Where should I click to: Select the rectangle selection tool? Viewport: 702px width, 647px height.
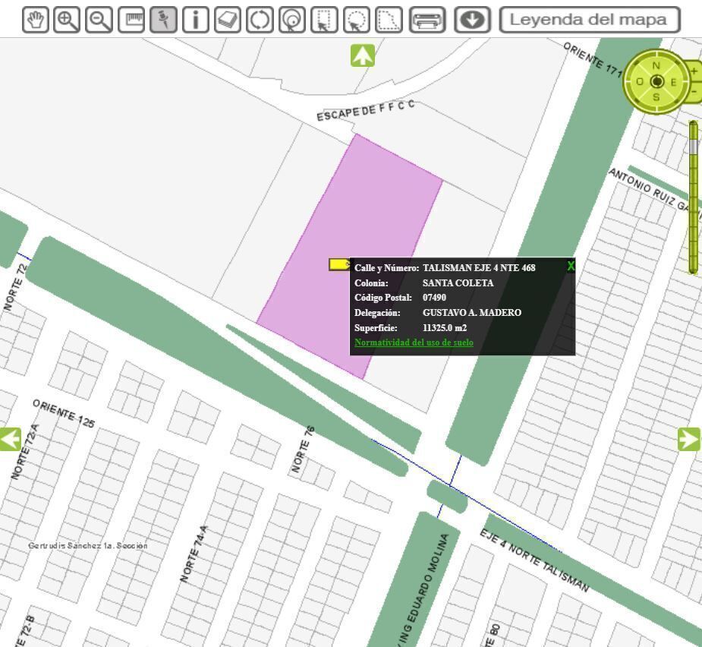[x=324, y=21]
